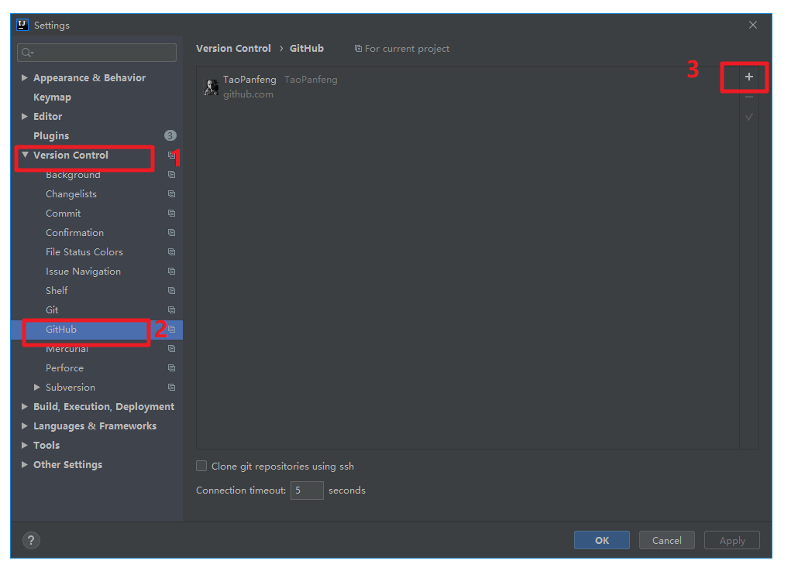Open the Keymap settings page
Image resolution: width=791 pixels, height=564 pixels.
[x=52, y=97]
